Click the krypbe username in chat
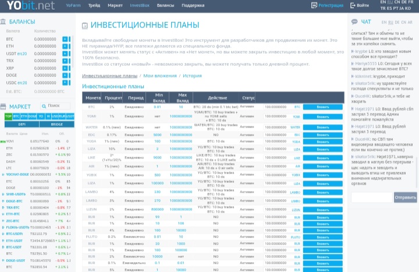Image resolution: width=419 pixels, height=272 pixels. pyautogui.click(x=361, y=51)
